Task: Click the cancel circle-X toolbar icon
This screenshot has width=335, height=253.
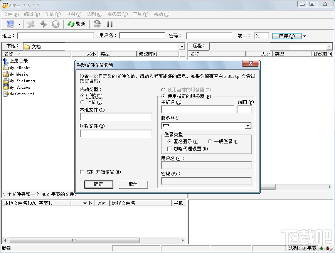Action: tap(56, 24)
